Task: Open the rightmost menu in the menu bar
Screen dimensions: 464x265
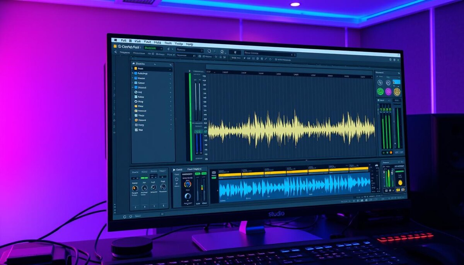Action: tap(189, 44)
